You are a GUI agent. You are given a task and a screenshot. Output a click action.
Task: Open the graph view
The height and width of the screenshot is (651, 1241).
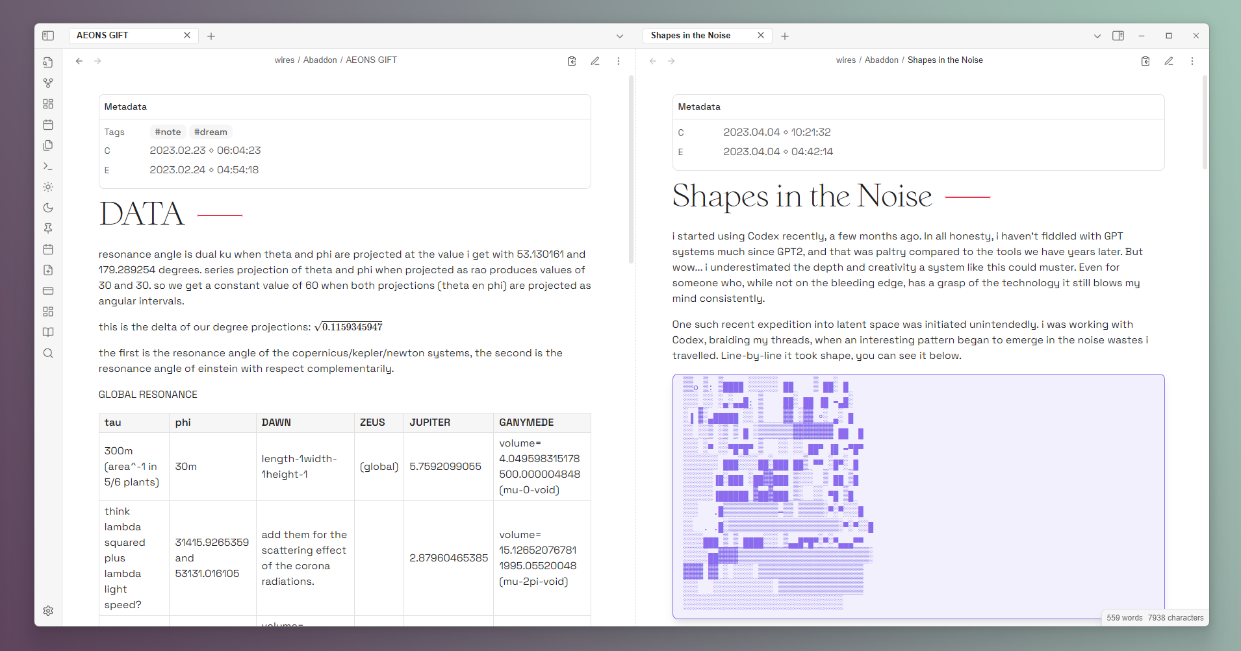click(48, 82)
